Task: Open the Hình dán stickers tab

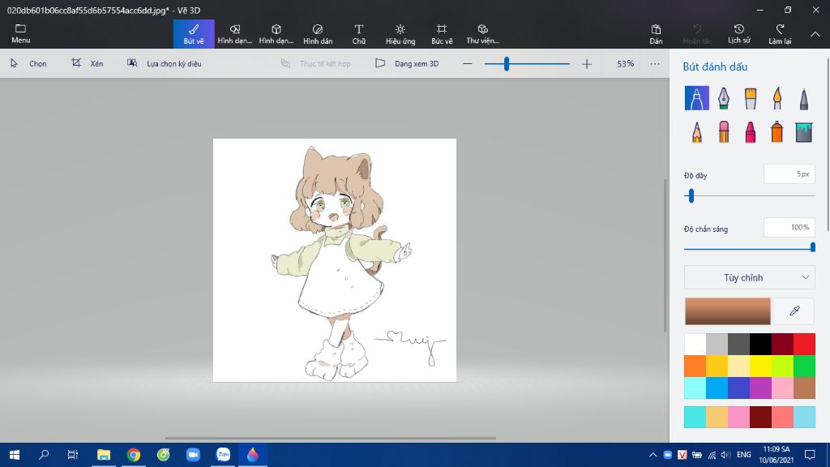Action: (x=318, y=34)
